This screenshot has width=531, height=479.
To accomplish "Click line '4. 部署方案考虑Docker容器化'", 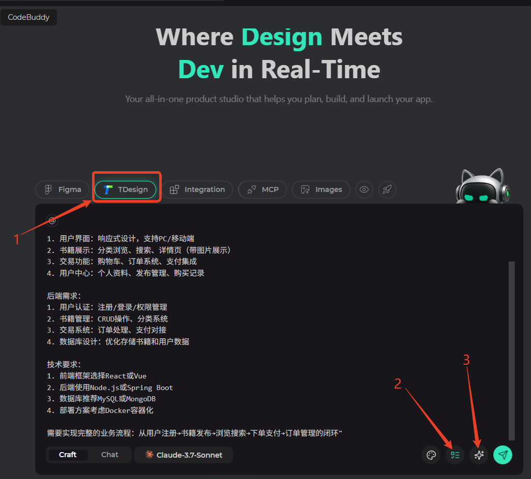I will tap(100, 410).
